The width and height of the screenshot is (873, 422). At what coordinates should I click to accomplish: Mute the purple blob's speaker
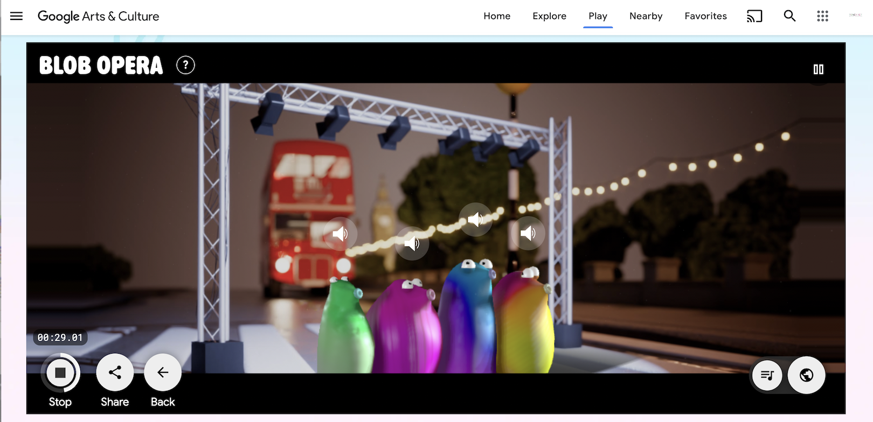412,243
